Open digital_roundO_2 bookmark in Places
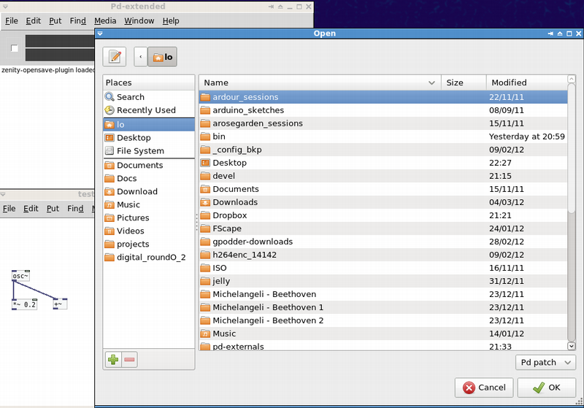Viewport: 584px width, 408px height. tap(149, 257)
